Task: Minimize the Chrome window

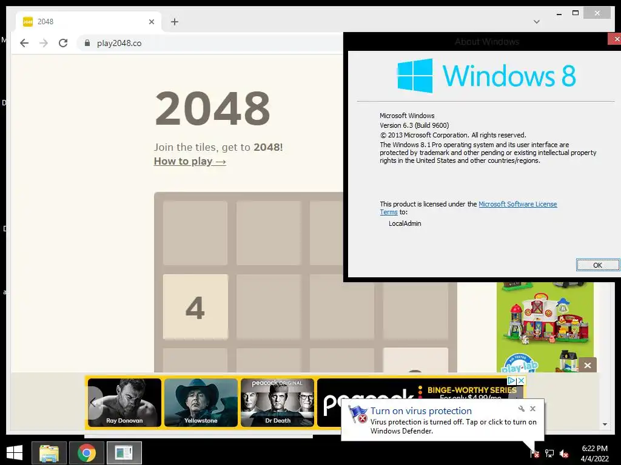Action: click(559, 14)
